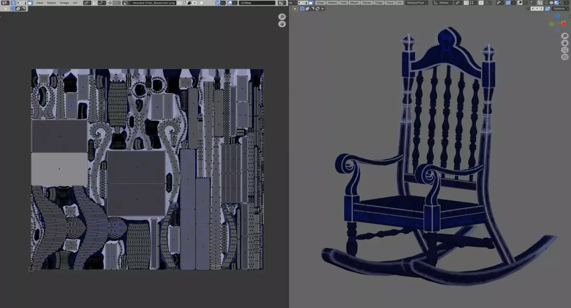Open the UV editor Select menu
The width and height of the screenshot is (571, 308).
51,3
